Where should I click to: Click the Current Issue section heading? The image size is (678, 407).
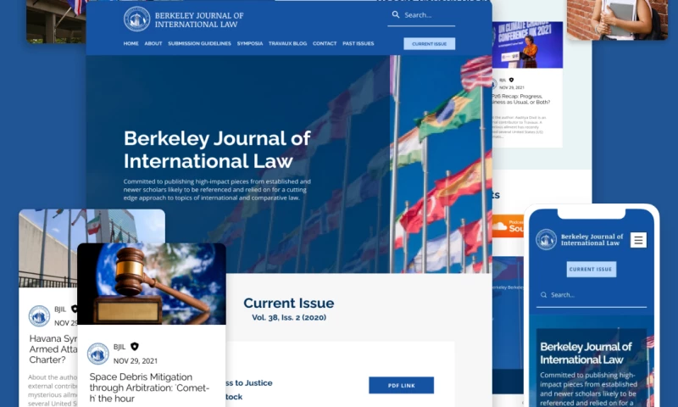(x=288, y=304)
